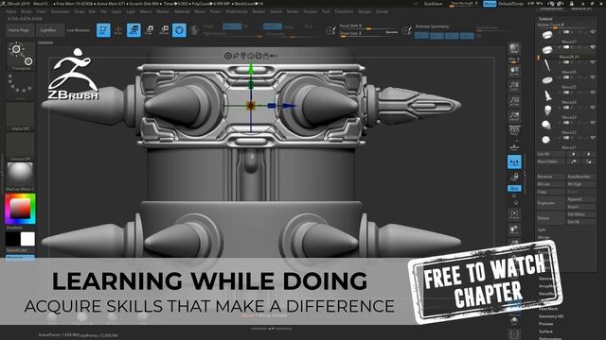Click the BPR render icon in right shelf

coord(514,48)
